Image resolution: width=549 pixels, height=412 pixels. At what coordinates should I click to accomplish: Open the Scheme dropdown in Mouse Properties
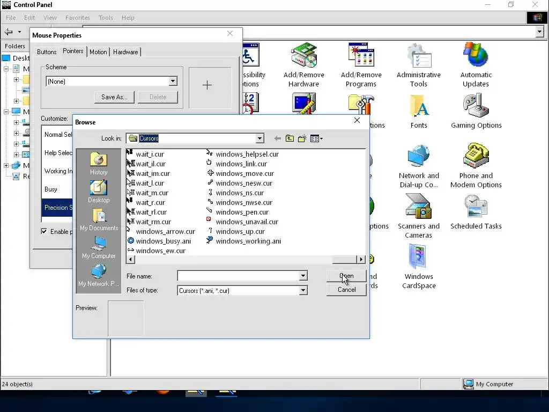pyautogui.click(x=173, y=82)
